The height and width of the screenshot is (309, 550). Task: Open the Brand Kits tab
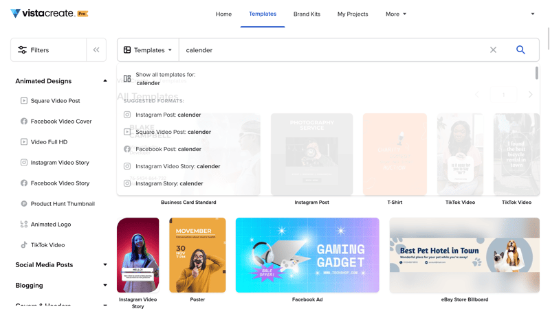coord(307,14)
